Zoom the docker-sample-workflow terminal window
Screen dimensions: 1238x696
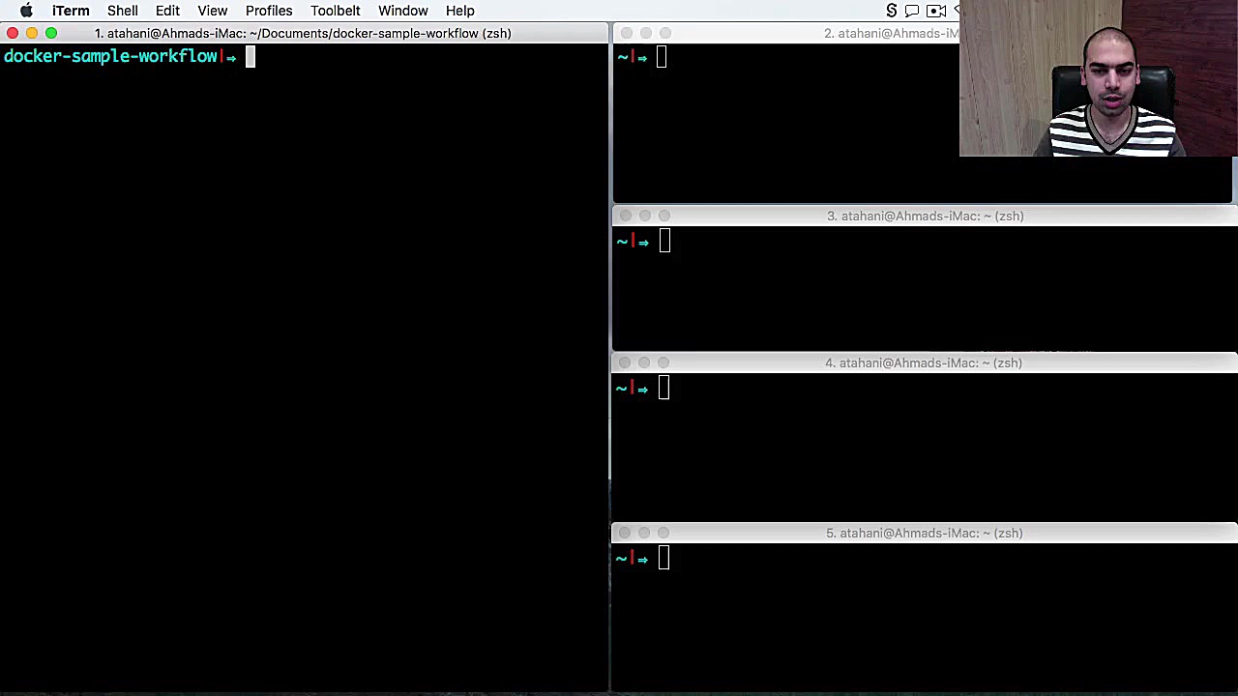pos(51,33)
